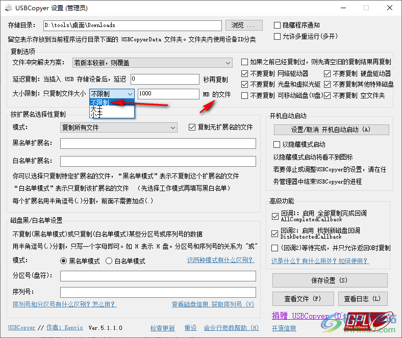Select 不限制 option in size dropdown list
This screenshot has height=338, width=402.
[112, 102]
